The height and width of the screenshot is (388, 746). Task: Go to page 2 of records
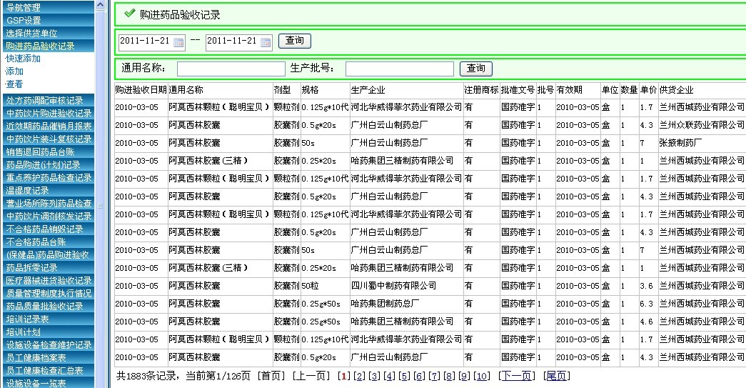pos(360,376)
